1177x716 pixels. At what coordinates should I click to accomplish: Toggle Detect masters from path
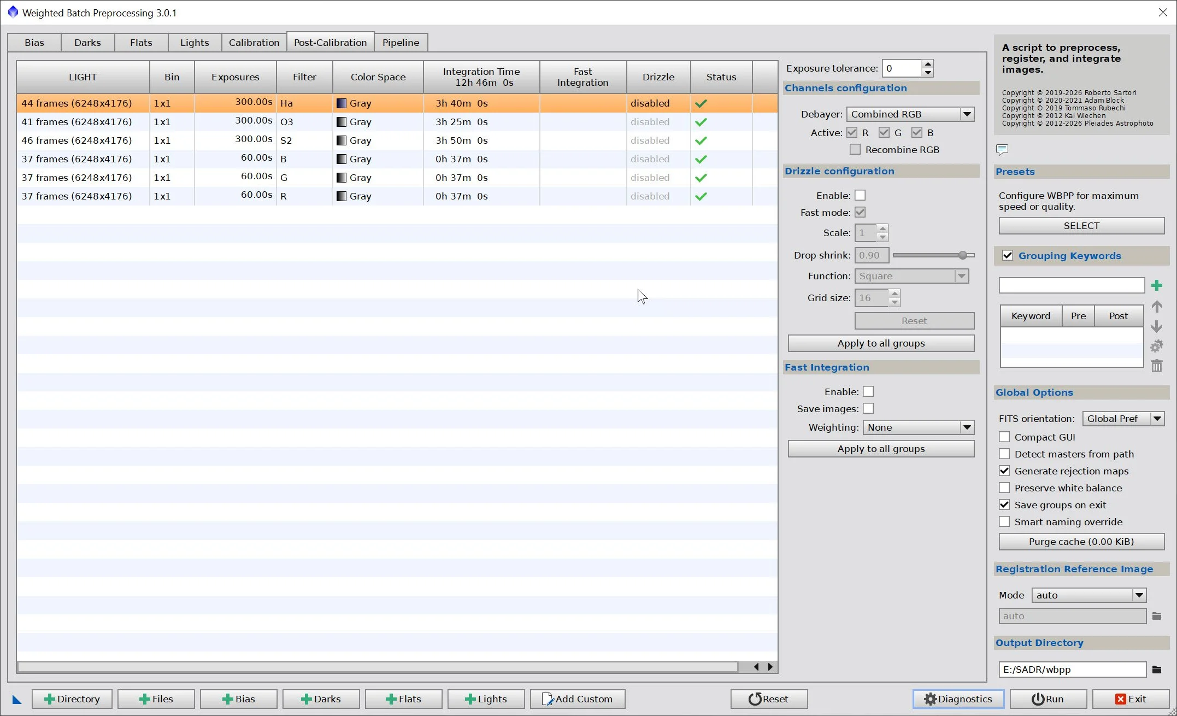[1004, 454]
